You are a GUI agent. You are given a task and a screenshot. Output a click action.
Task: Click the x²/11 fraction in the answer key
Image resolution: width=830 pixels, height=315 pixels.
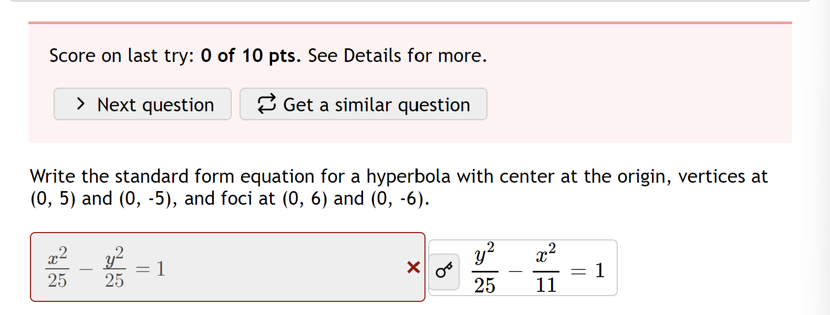coord(546,268)
